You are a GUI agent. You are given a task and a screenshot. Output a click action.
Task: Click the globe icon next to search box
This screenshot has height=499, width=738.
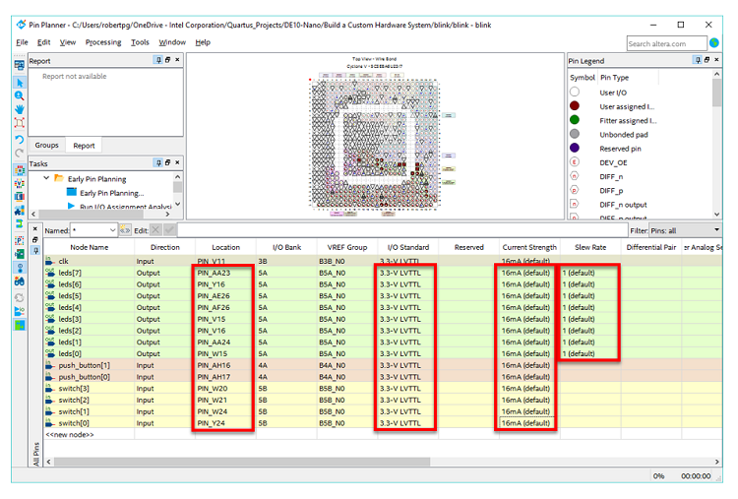(x=713, y=43)
